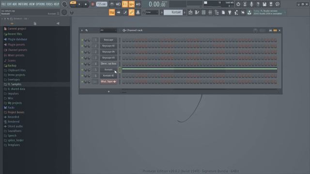Mute the Kontakt #2 channel LED

(x=82, y=76)
